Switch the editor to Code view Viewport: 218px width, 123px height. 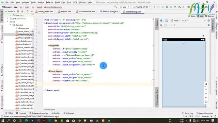coord(192,16)
